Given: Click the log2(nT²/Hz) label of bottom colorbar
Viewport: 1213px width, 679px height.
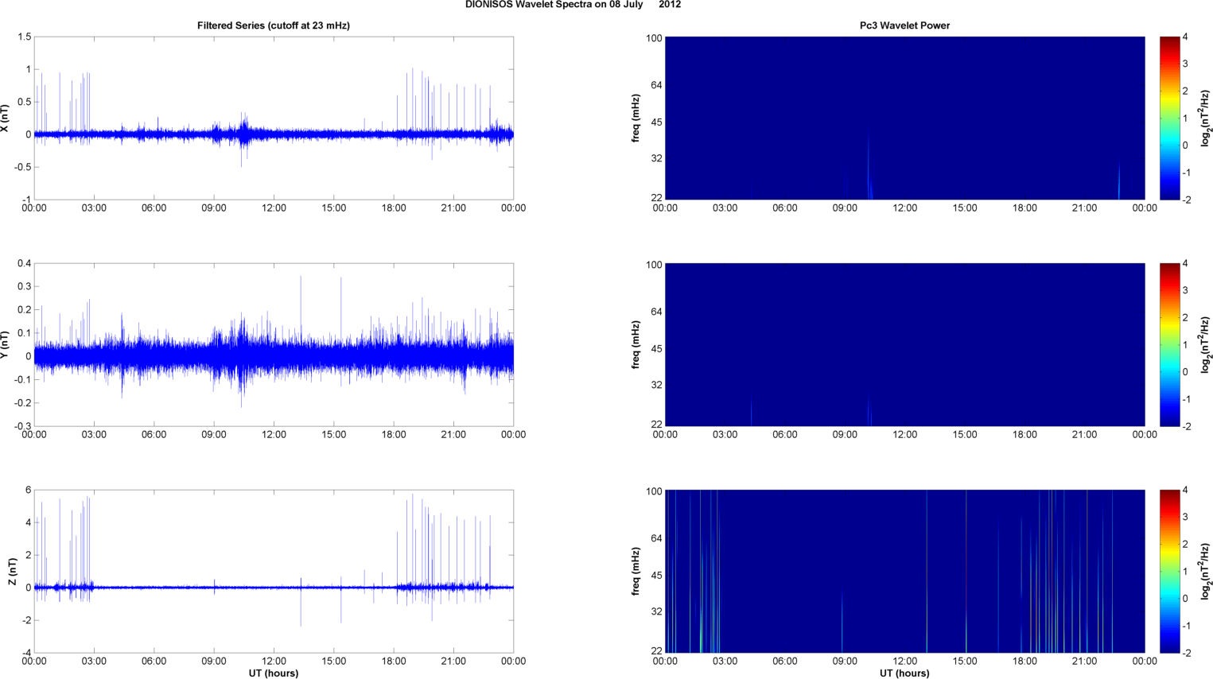Looking at the screenshot, I should (1206, 572).
